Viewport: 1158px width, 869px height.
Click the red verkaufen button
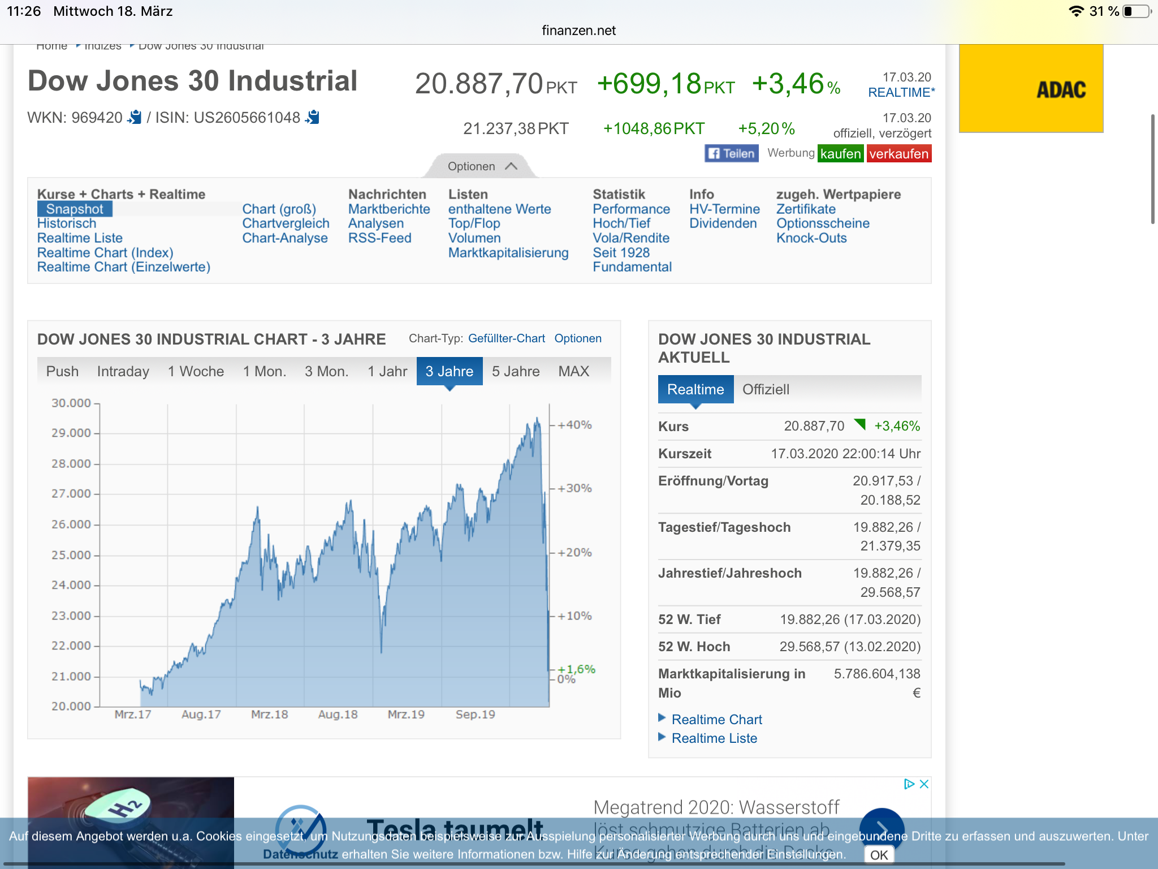pyautogui.click(x=898, y=153)
